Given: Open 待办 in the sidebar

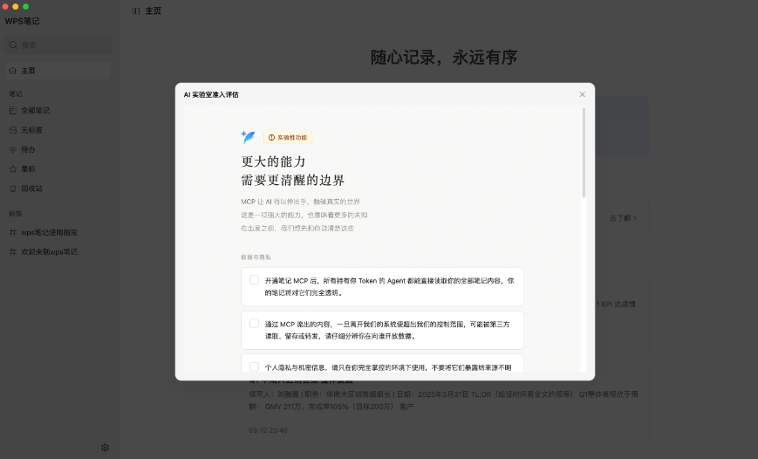Looking at the screenshot, I should pos(58,149).
